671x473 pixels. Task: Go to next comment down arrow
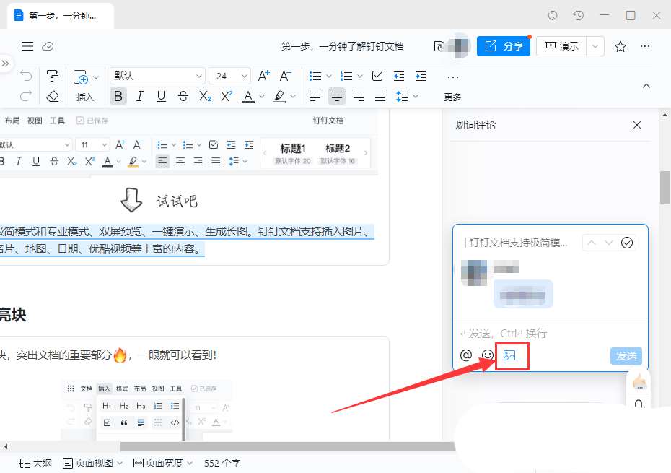pos(609,243)
